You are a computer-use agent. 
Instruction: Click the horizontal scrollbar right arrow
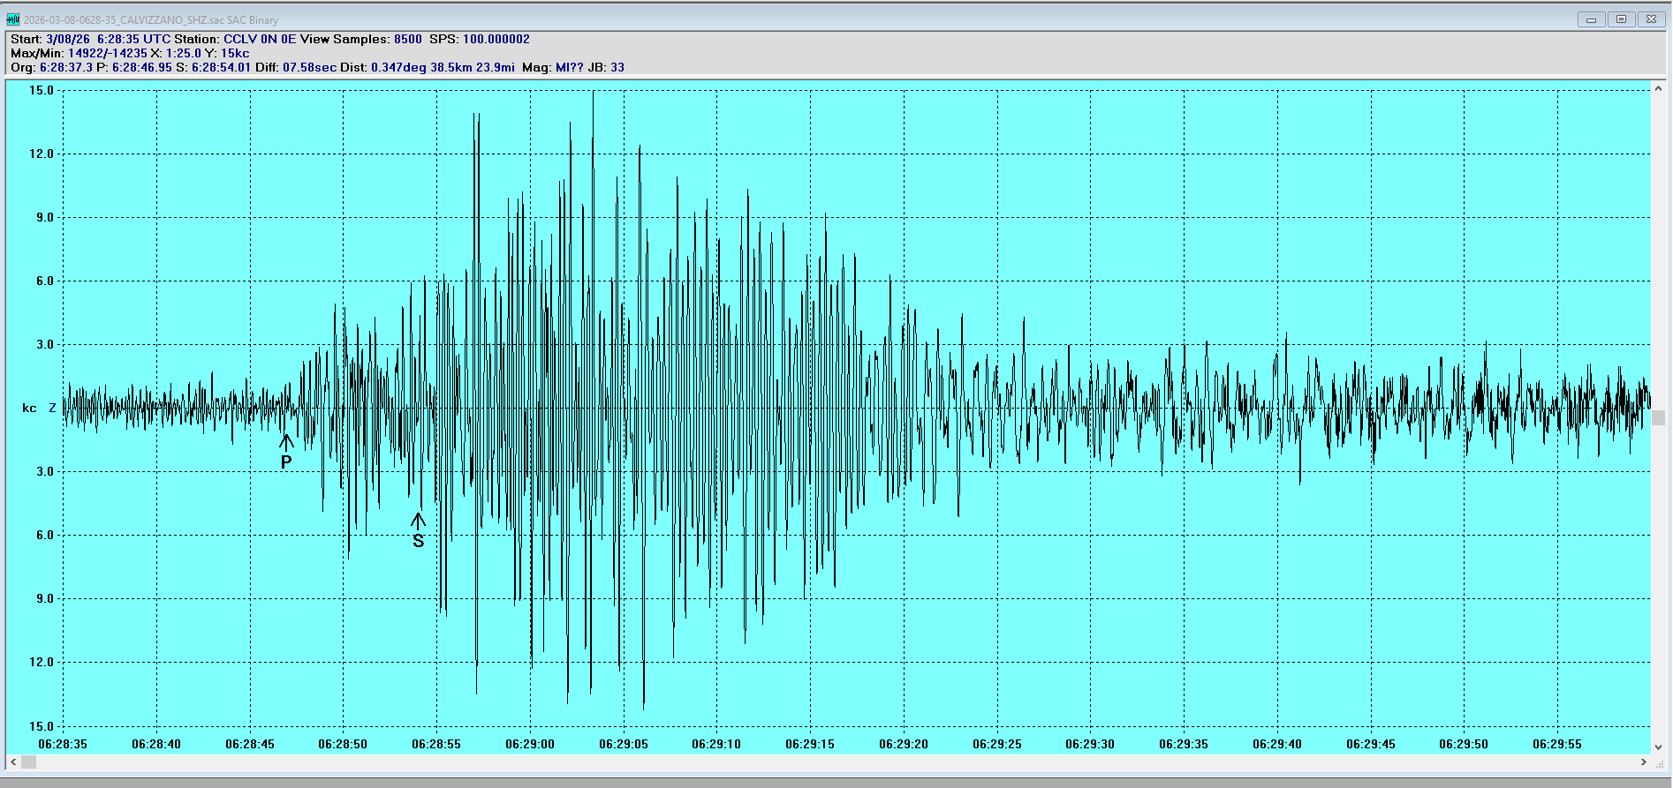click(1643, 762)
